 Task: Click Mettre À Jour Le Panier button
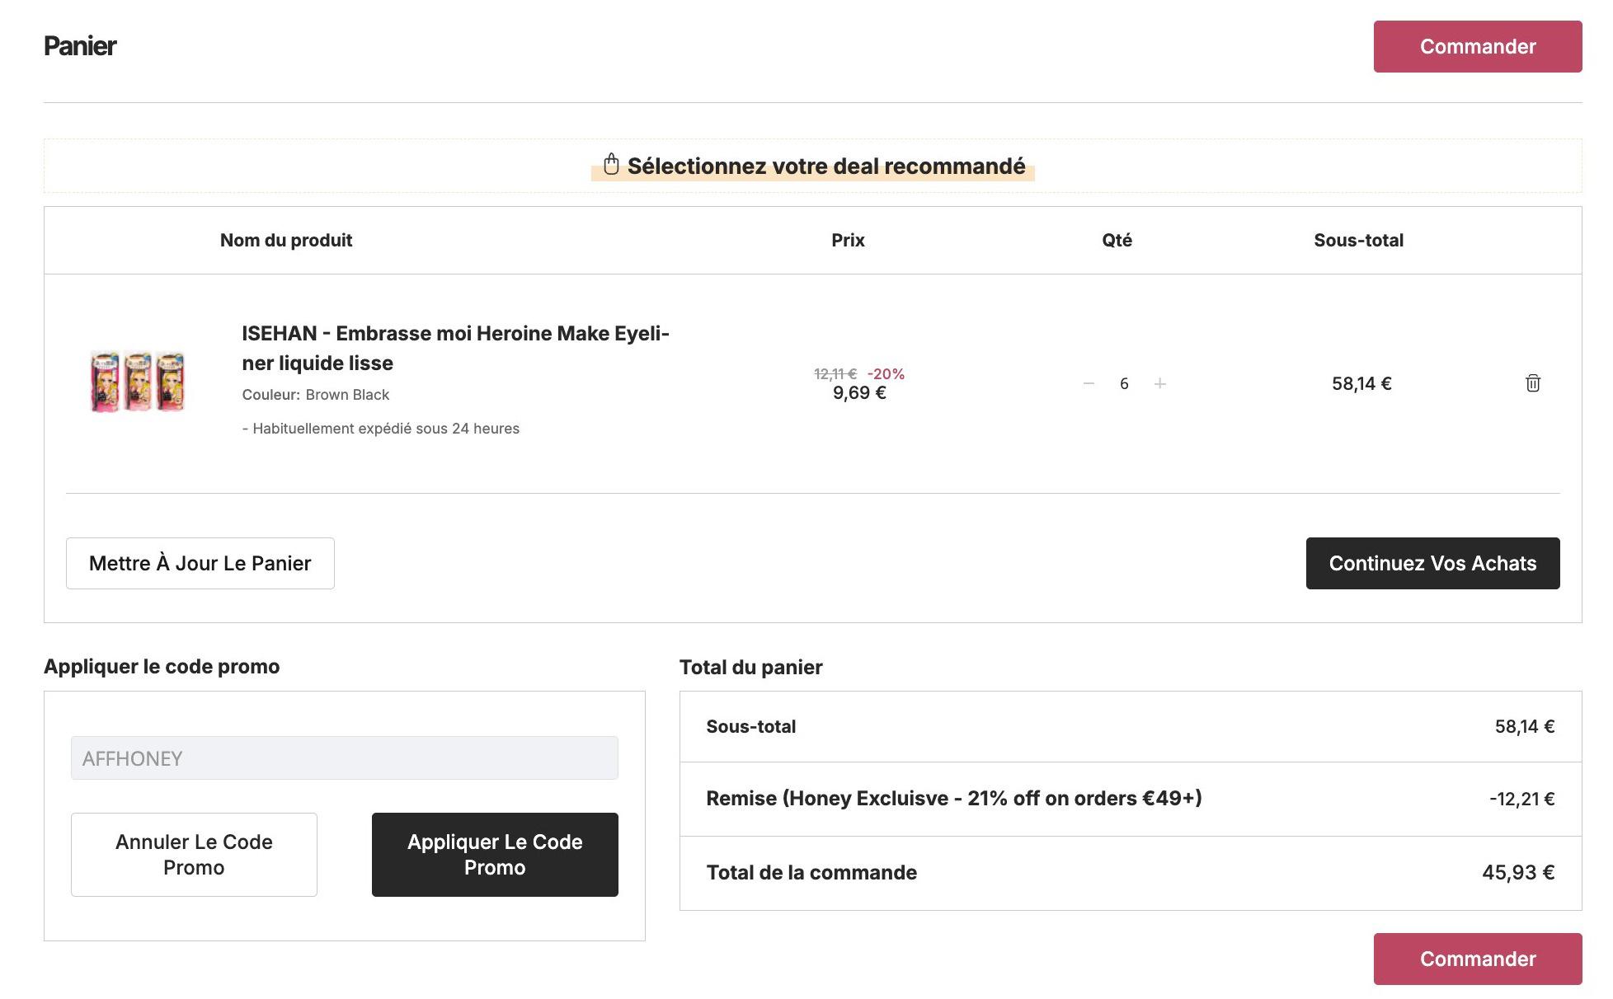pos(200,563)
